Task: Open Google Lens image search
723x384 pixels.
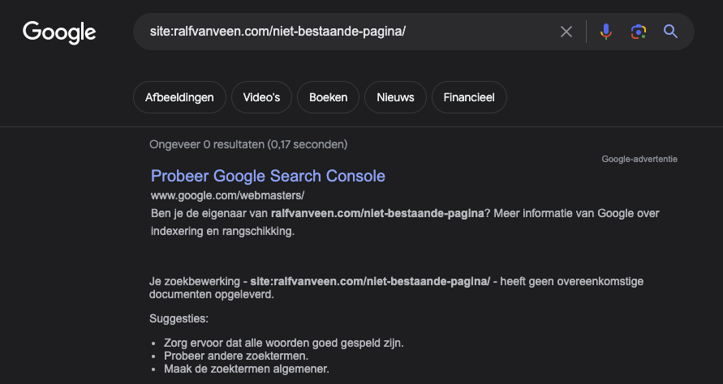Action: click(638, 32)
